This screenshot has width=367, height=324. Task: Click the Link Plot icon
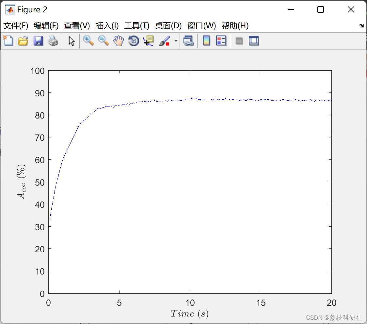189,41
